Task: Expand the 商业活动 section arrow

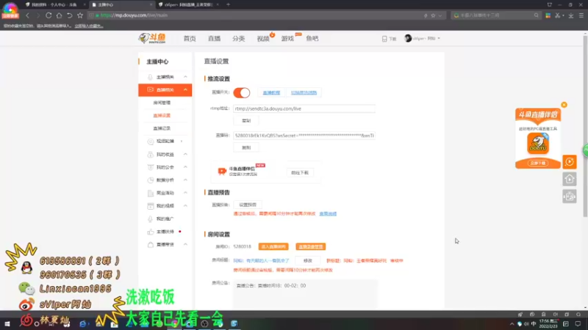Action: (x=185, y=193)
